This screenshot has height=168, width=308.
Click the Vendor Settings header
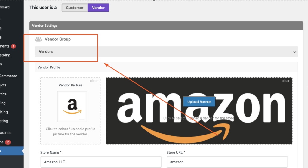[166, 26]
